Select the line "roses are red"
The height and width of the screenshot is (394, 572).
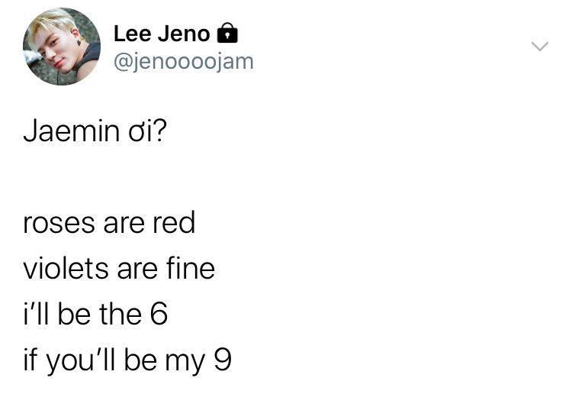click(109, 223)
